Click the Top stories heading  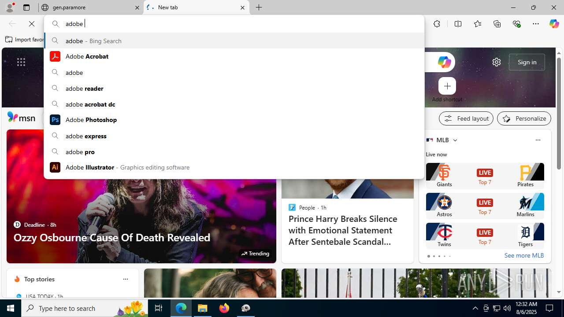39,279
